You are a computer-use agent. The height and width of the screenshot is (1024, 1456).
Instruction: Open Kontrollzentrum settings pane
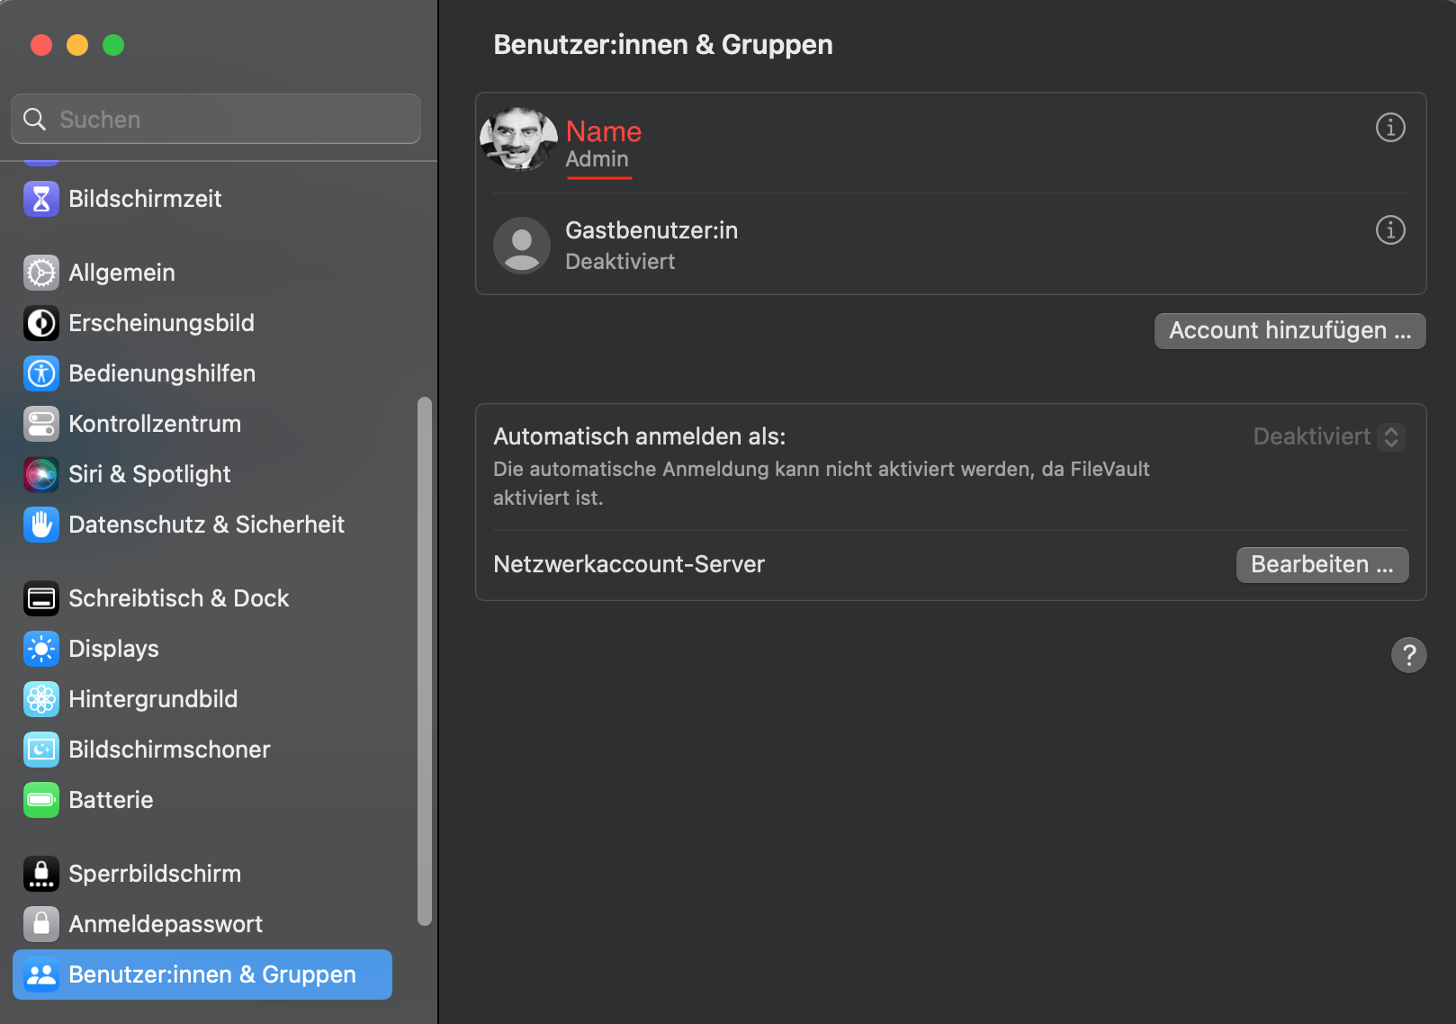point(155,424)
